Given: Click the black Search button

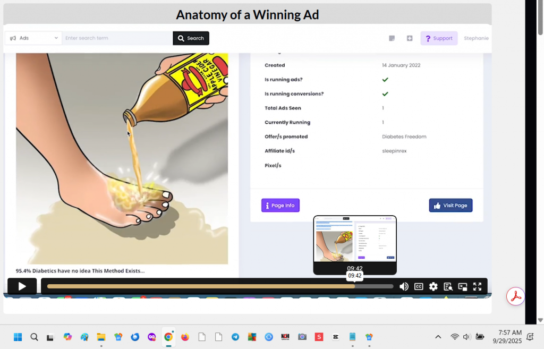Looking at the screenshot, I should 191,38.
